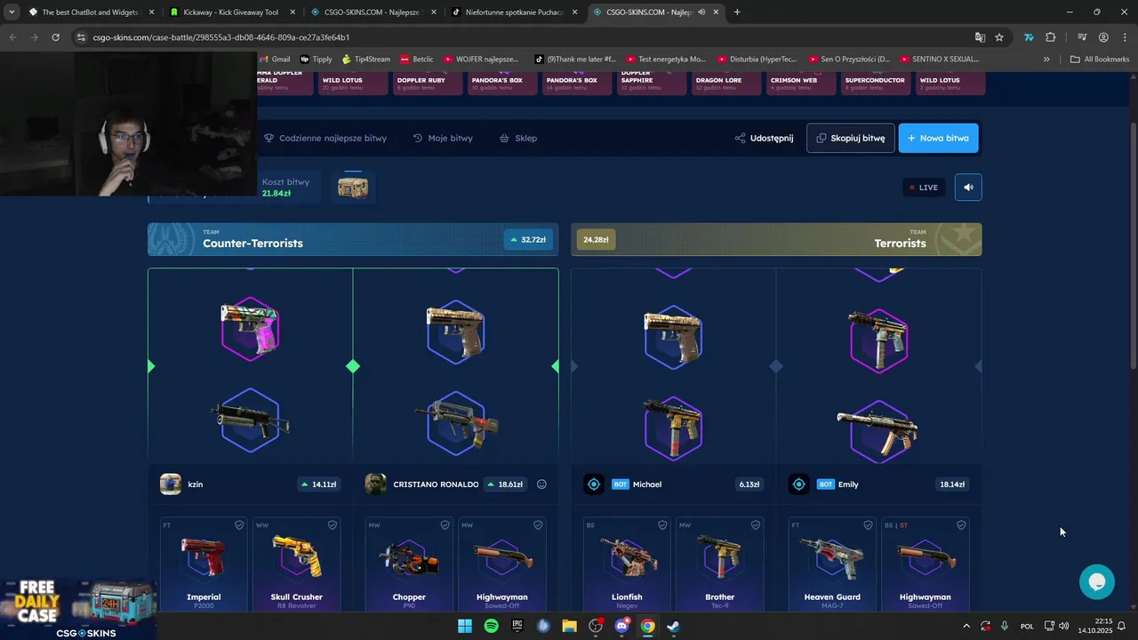Open browser extensions puzzle icon

coord(1051,37)
